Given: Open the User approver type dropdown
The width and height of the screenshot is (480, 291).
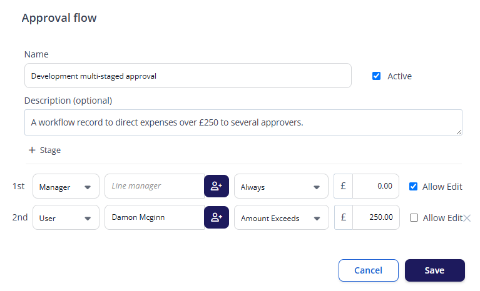Looking at the screenshot, I should point(66,217).
